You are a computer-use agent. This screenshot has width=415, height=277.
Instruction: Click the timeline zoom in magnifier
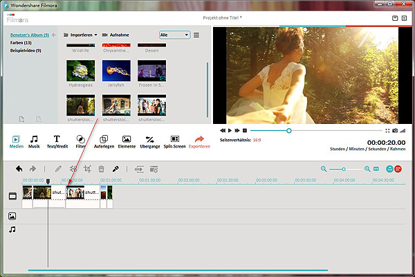click(x=367, y=169)
